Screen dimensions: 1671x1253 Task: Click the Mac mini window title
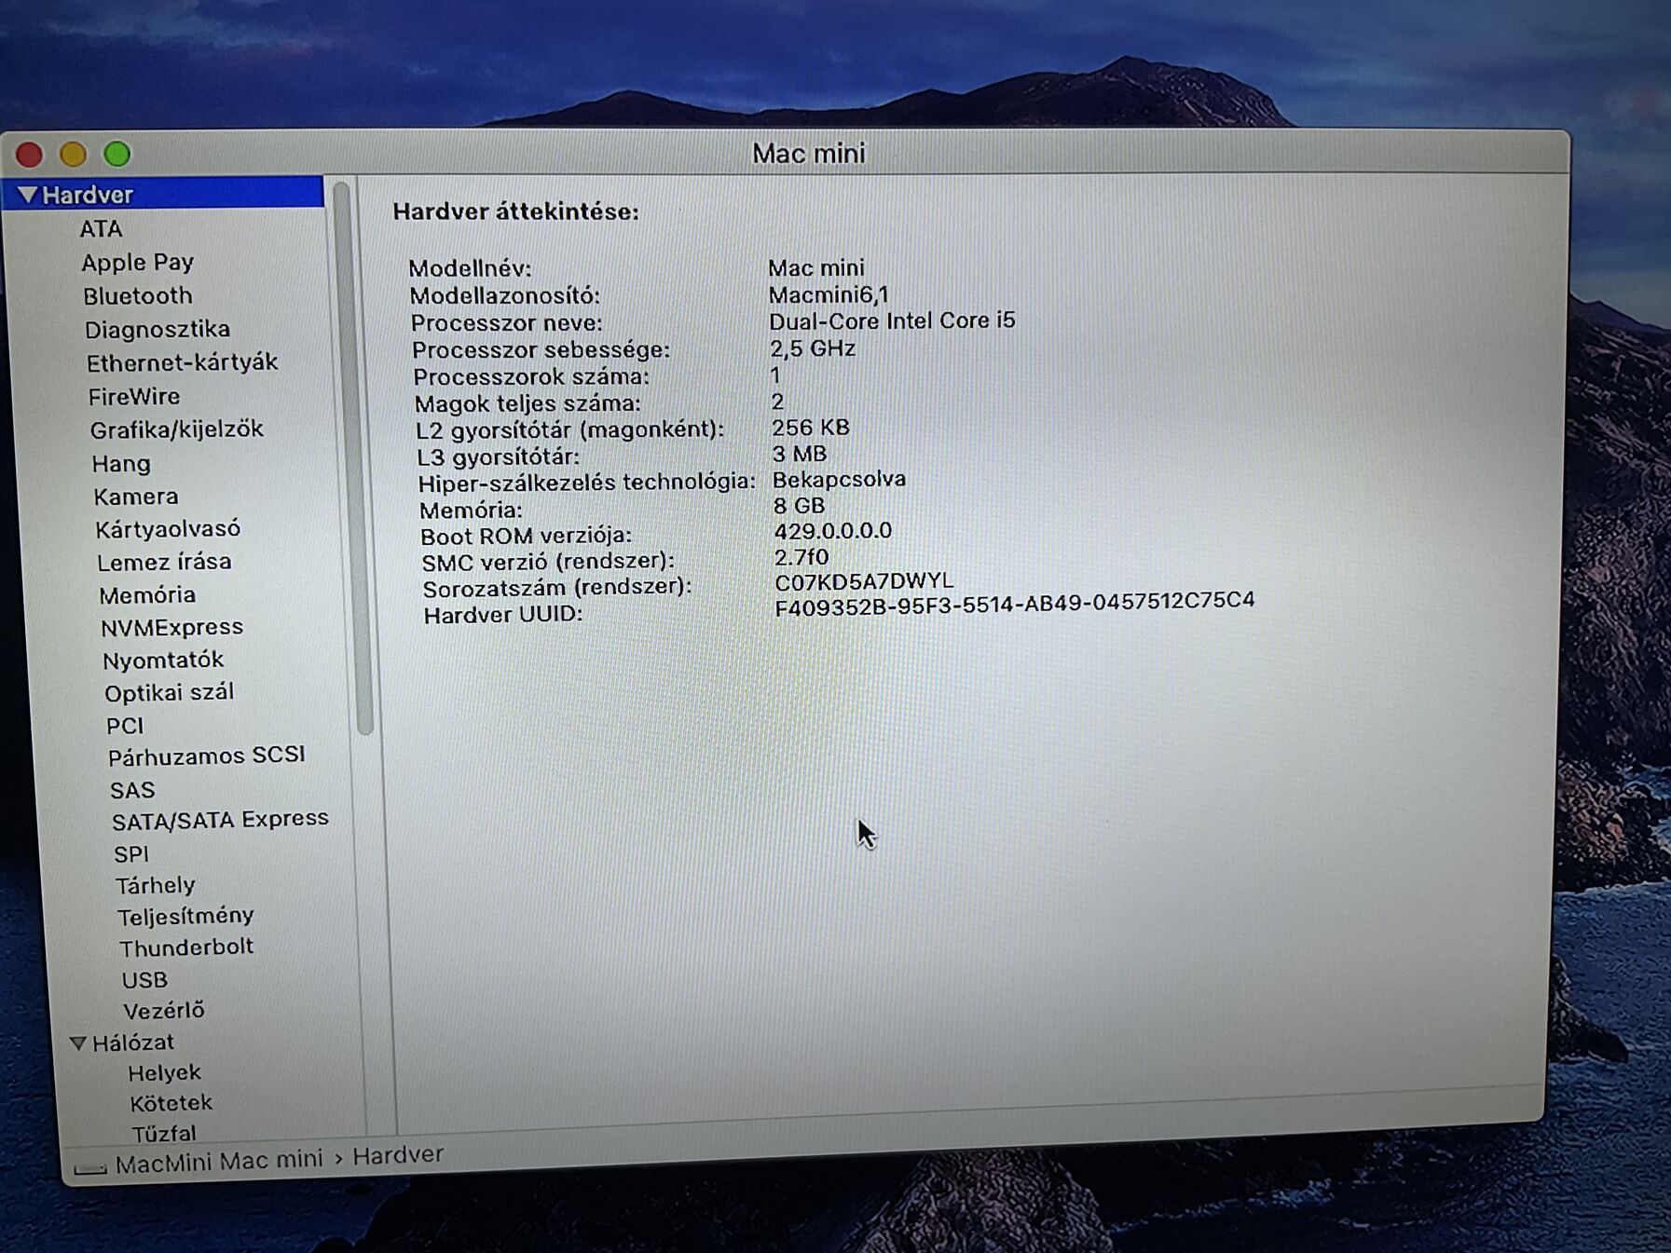click(x=809, y=153)
